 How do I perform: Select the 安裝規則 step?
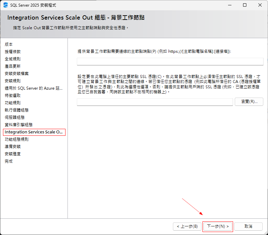[x=13, y=81]
